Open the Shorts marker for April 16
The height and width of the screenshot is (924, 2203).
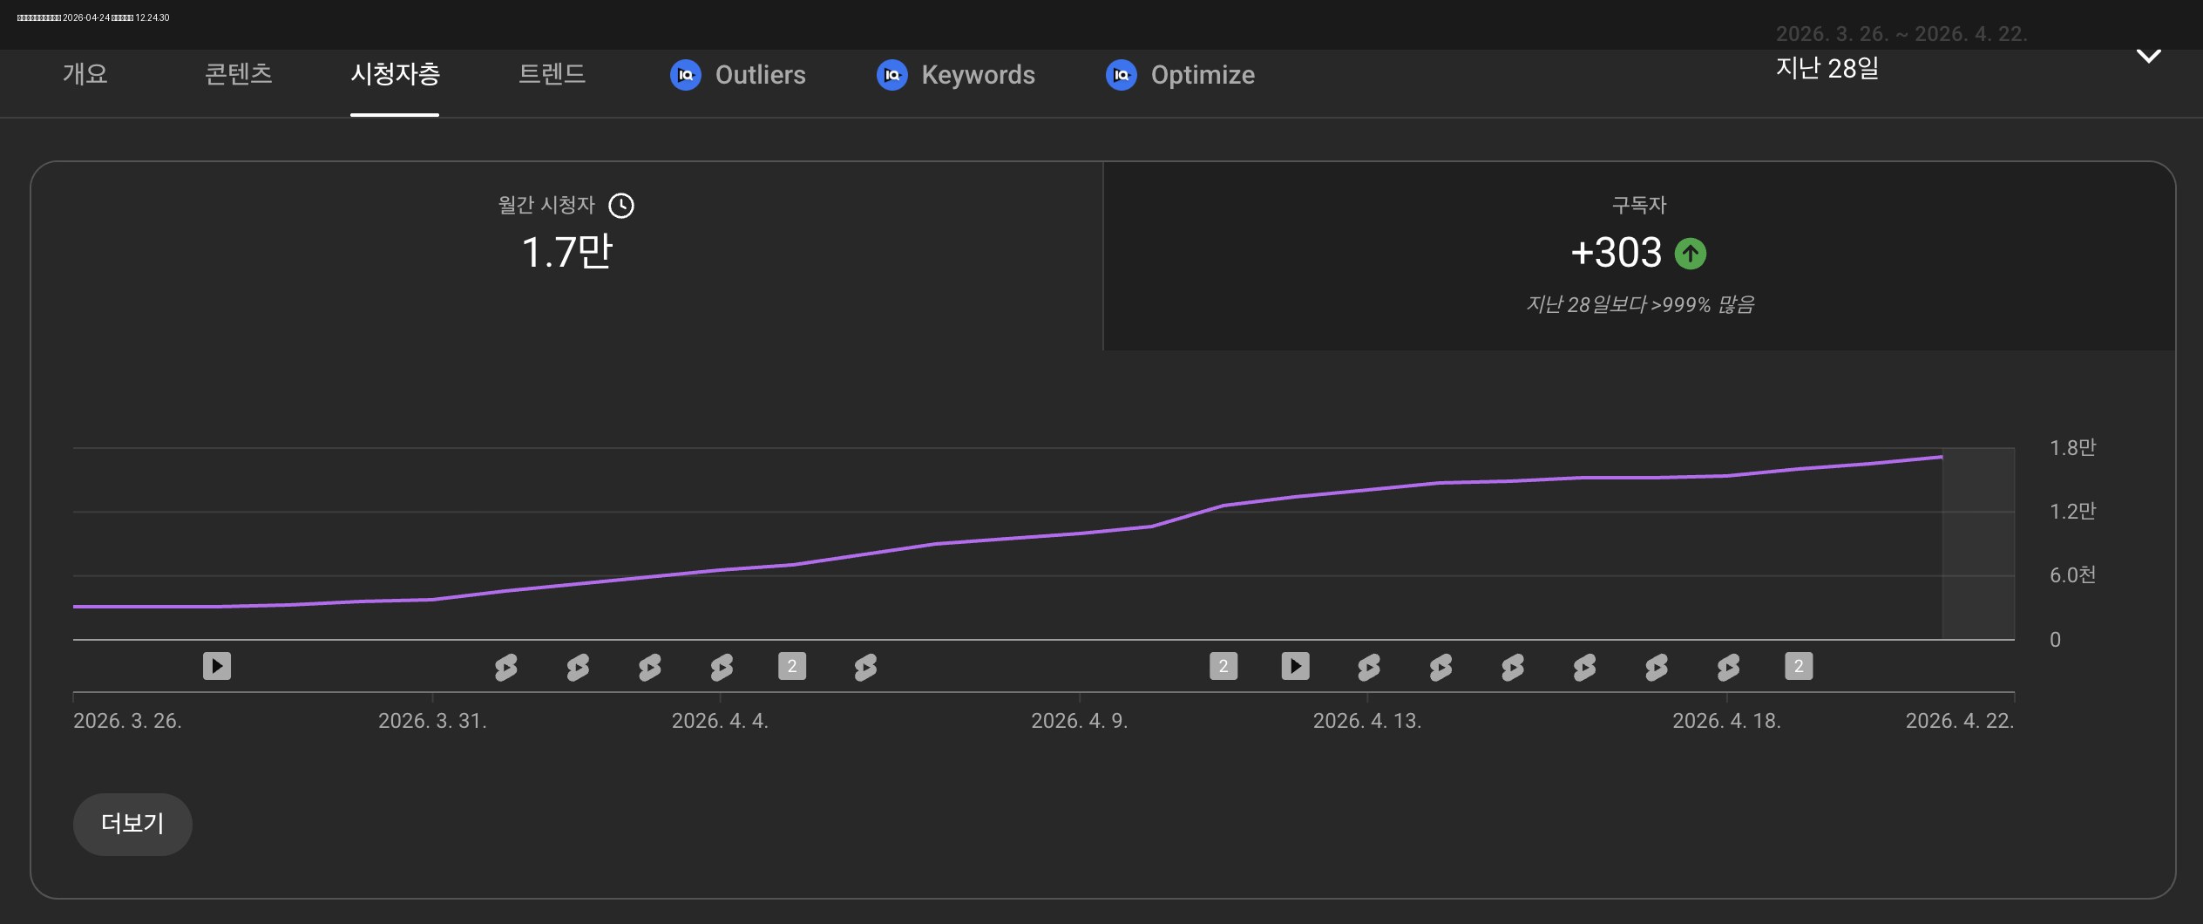tap(1584, 667)
